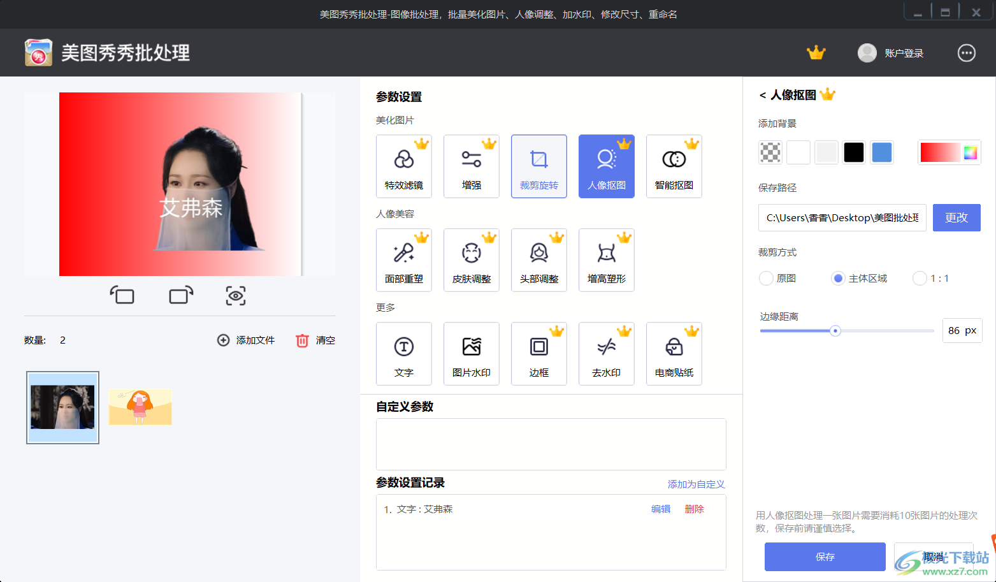Choose the black background swatch
Screen dimensions: 996x582
[x=854, y=152]
